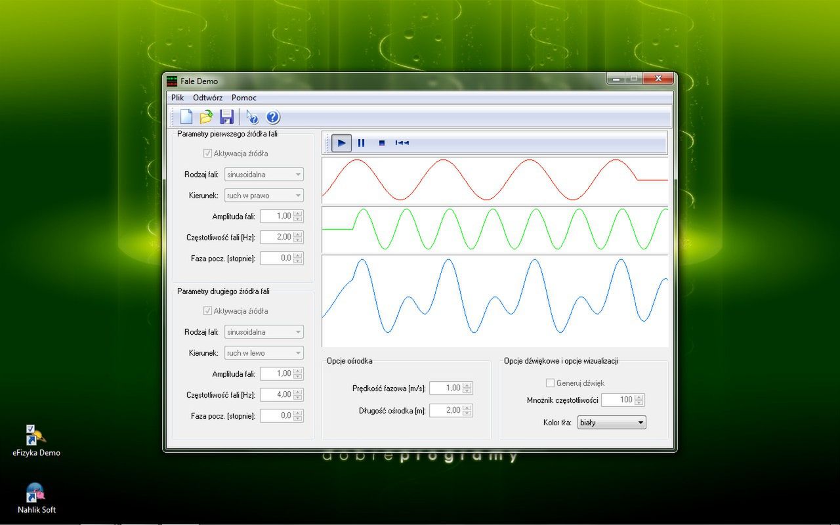Click the Mnożnik częstotliwości field

pyautogui.click(x=618, y=400)
